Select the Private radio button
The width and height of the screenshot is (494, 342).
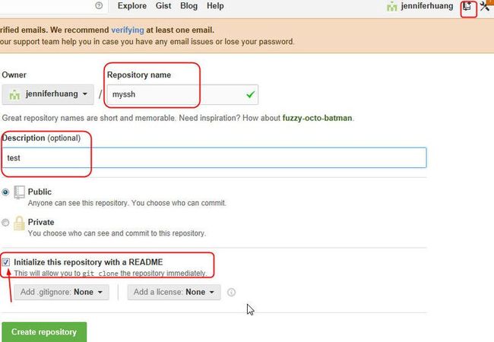[x=5, y=223]
